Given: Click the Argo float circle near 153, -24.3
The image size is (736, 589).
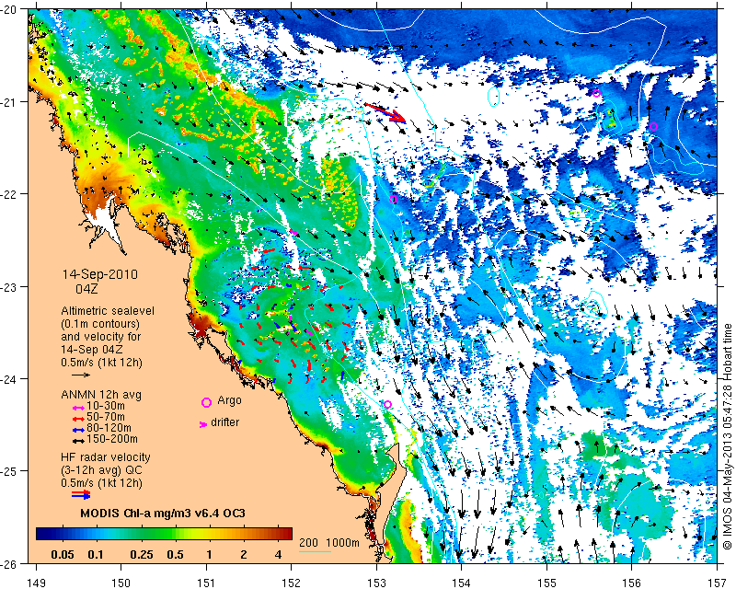Looking at the screenshot, I should pos(387,404).
